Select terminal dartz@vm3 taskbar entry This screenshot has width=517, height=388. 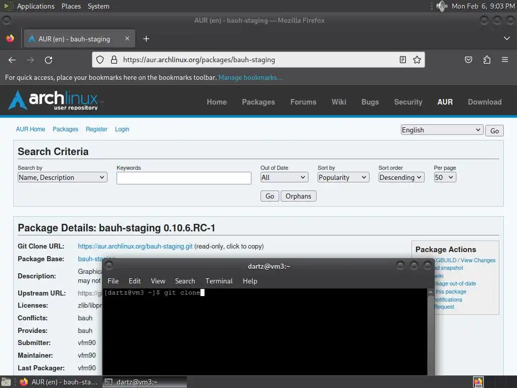[144, 382]
